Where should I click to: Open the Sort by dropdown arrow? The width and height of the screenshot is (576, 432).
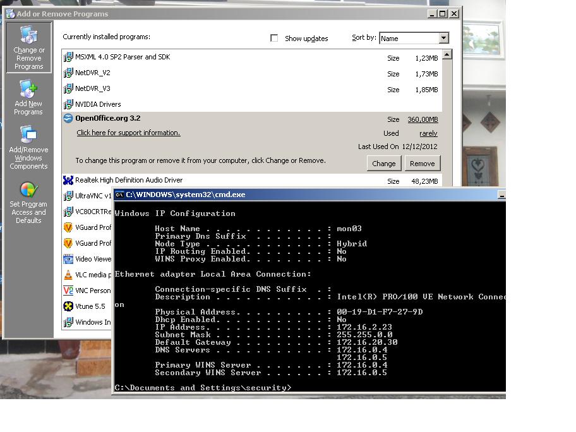443,38
